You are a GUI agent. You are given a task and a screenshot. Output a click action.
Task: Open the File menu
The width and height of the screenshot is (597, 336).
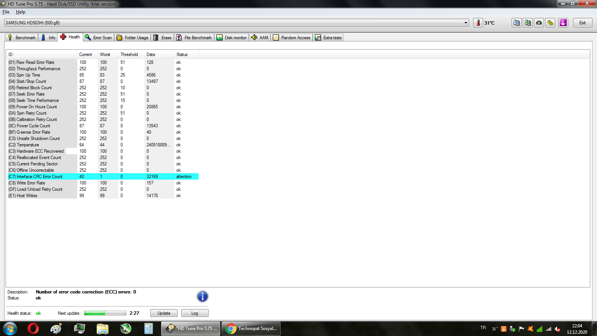click(6, 12)
